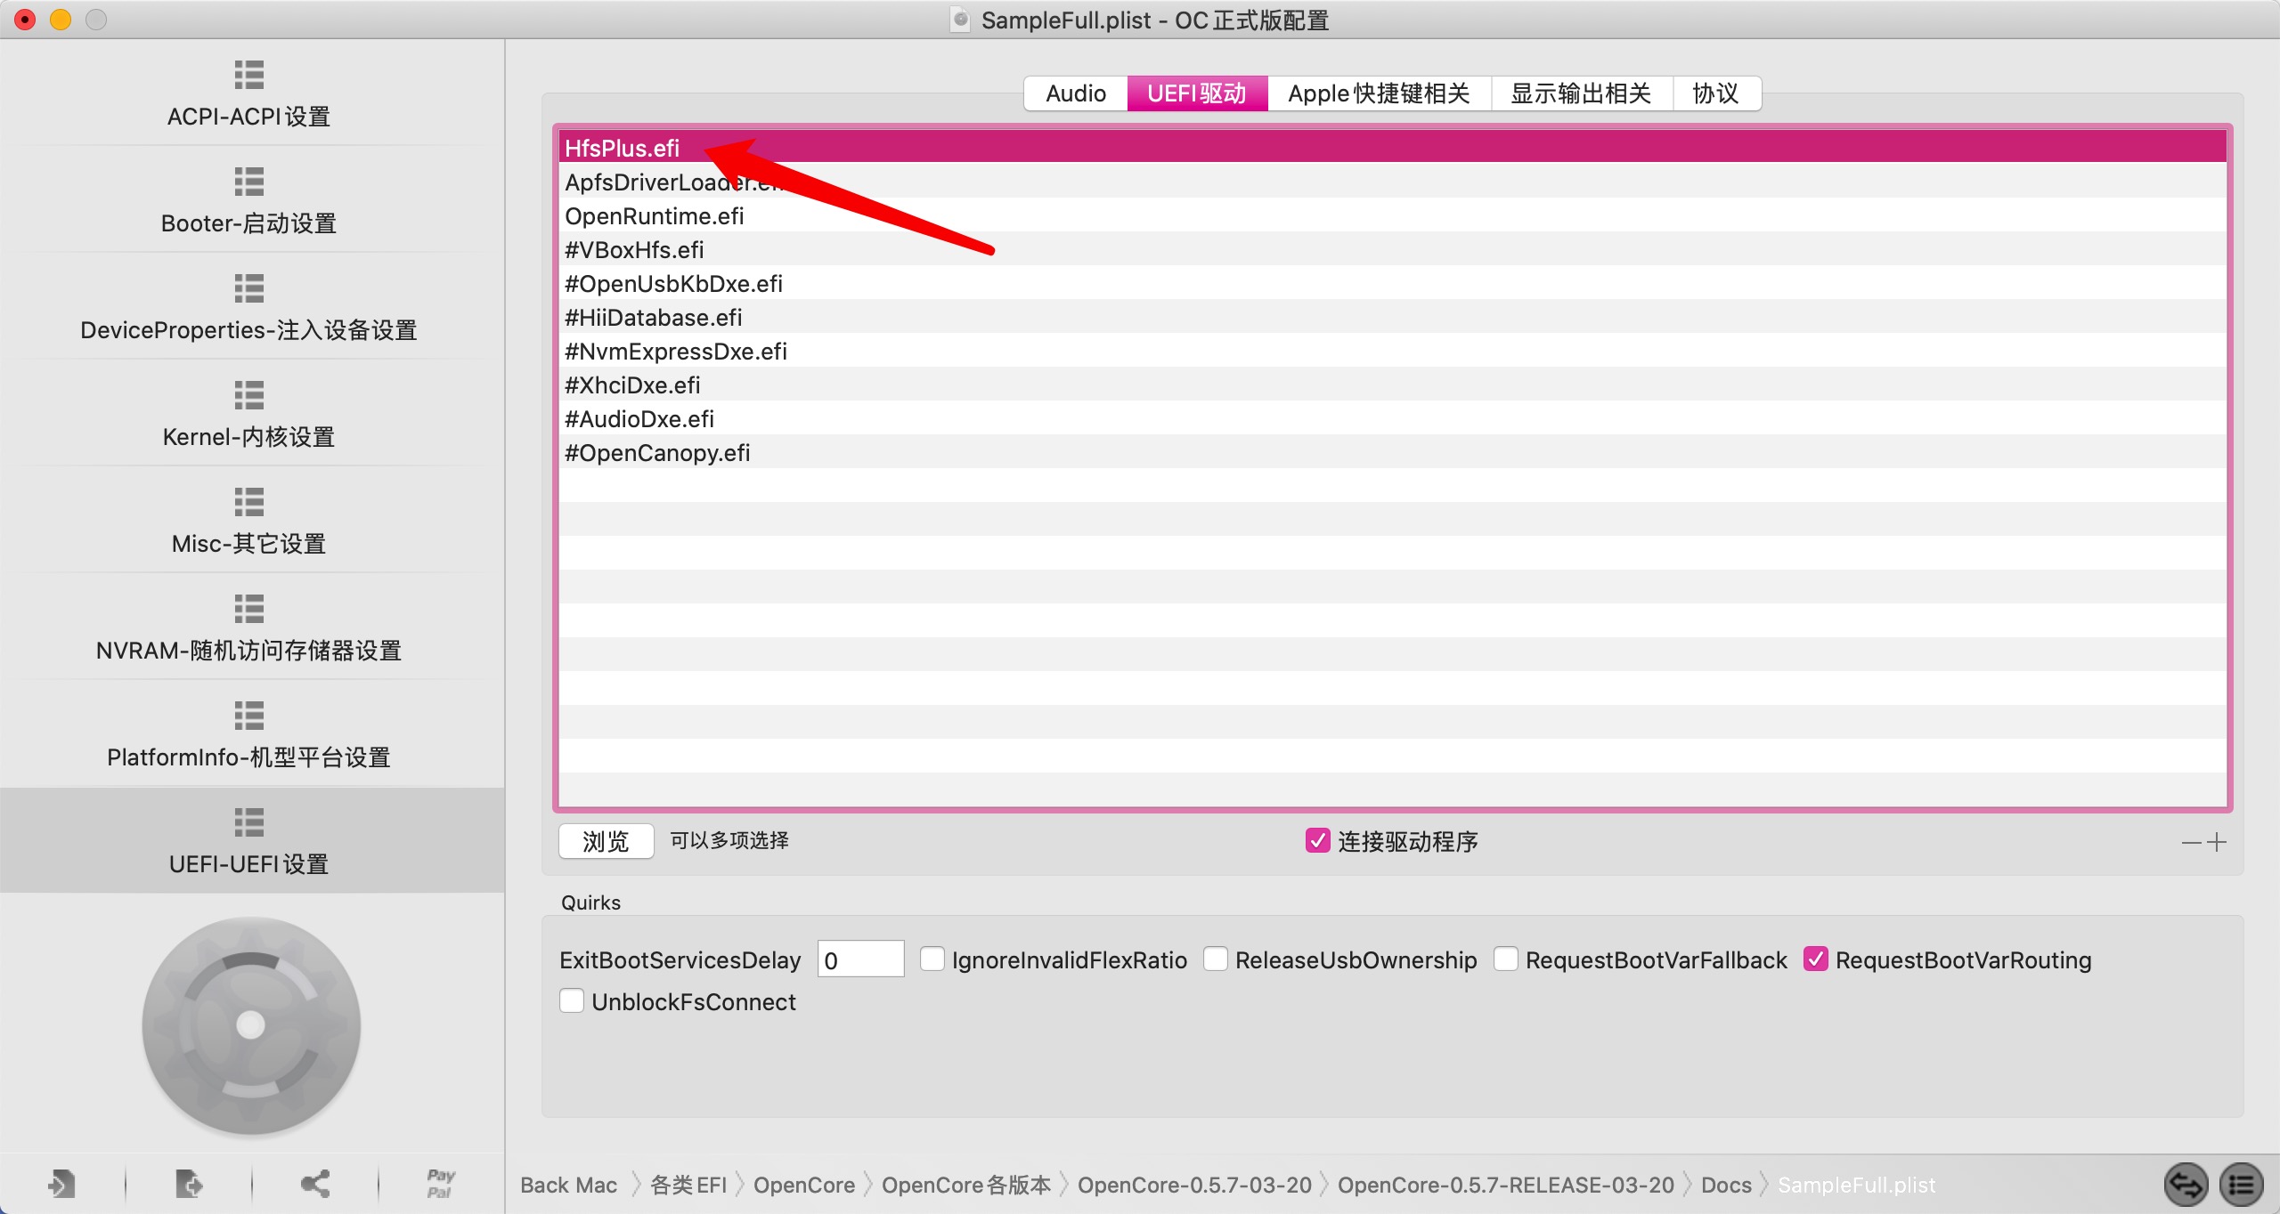Select the OpenRuntime.efi driver row
This screenshot has height=1214, width=2280.
1393,215
